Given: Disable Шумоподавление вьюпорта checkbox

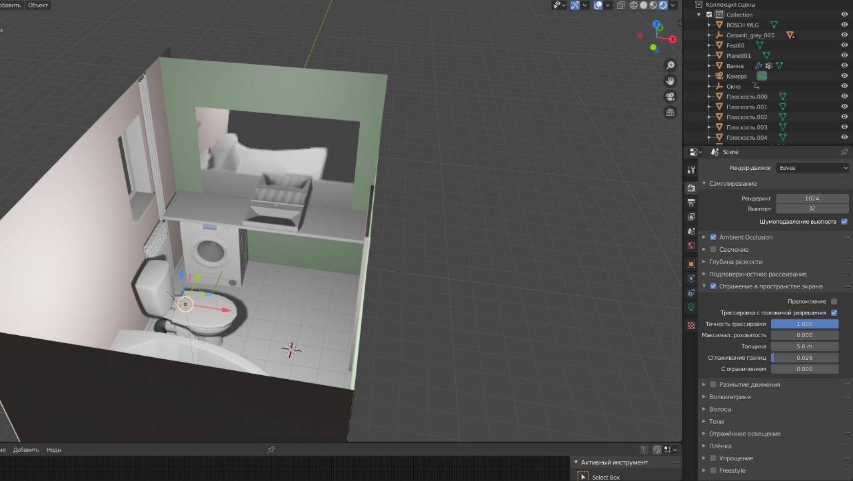Looking at the screenshot, I should (x=844, y=221).
